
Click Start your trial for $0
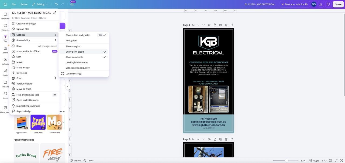tap(295, 4)
